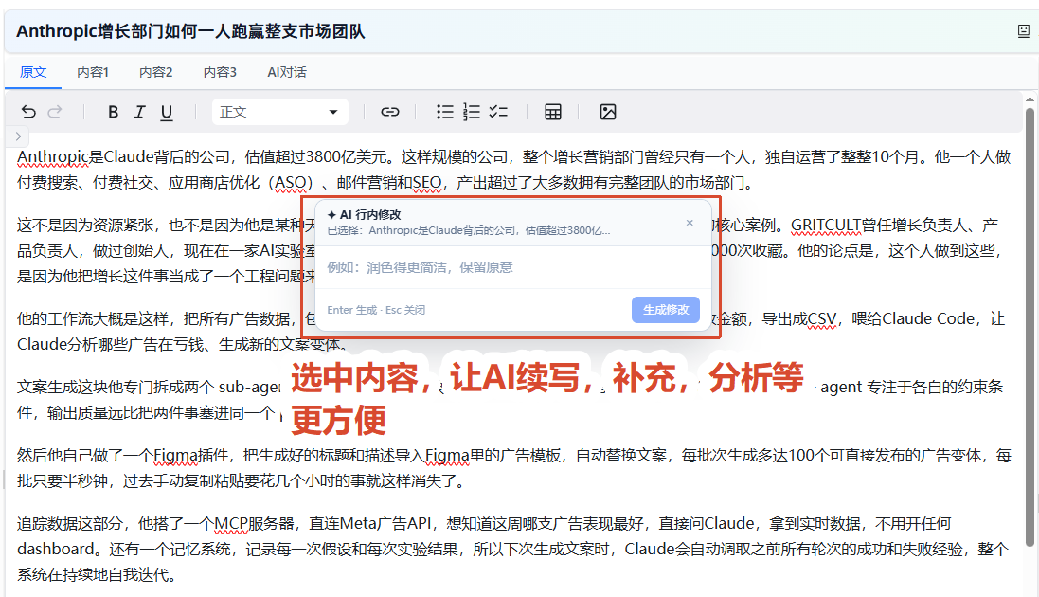The image size is (1039, 597).
Task: Click the underlined word CSV
Action: (x=822, y=319)
